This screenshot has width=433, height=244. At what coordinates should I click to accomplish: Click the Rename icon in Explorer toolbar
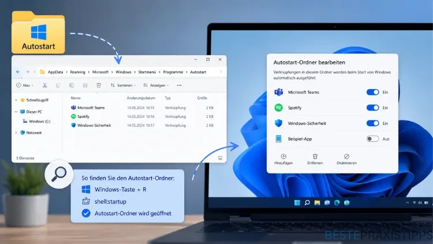click(x=72, y=85)
